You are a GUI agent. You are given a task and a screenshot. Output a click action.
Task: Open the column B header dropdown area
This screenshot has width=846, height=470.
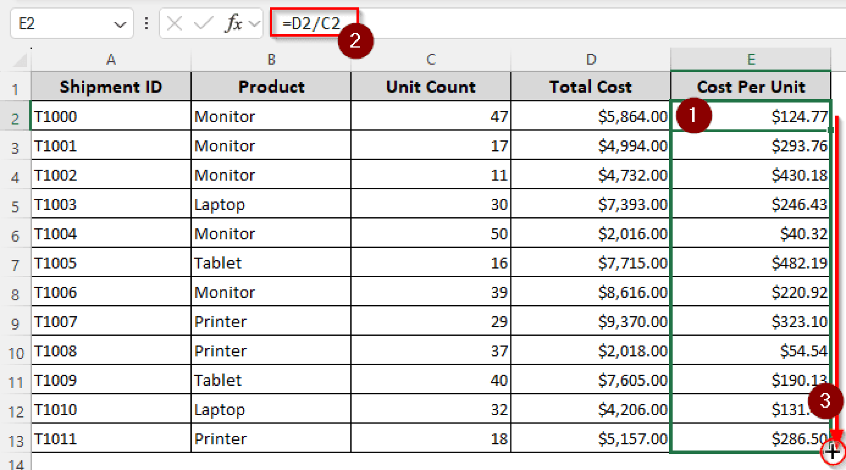click(271, 59)
